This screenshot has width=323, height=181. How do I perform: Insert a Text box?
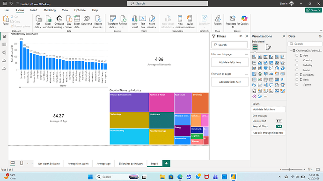click(143, 22)
